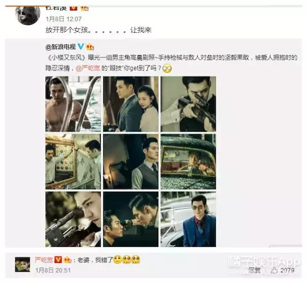The height and width of the screenshot is (283, 307).
Task: Click the orange V verified badge beside poster name
Action: 73,8
